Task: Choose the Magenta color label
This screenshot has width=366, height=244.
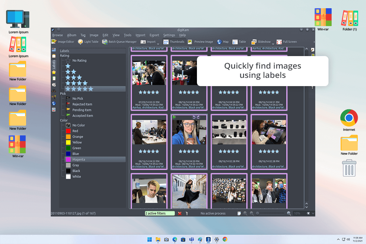Action: (x=95, y=159)
